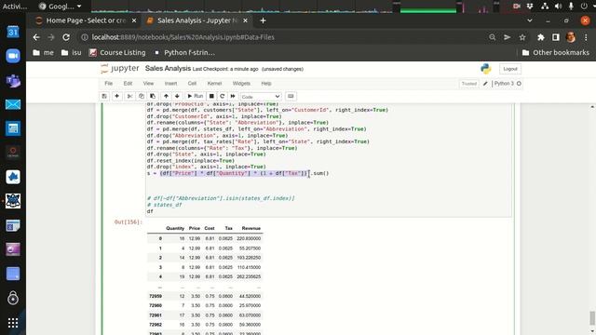This screenshot has width=596, height=335.
Task: Click the Revenue column header
Action: pyautogui.click(x=251, y=228)
